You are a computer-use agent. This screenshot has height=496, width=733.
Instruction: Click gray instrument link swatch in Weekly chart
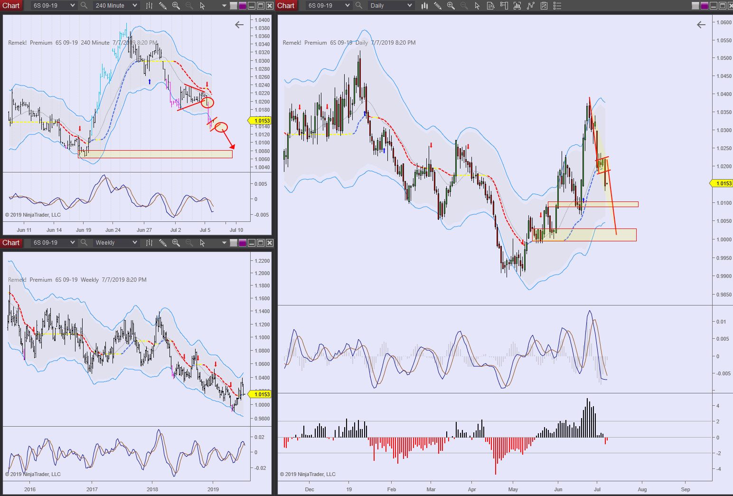click(234, 243)
